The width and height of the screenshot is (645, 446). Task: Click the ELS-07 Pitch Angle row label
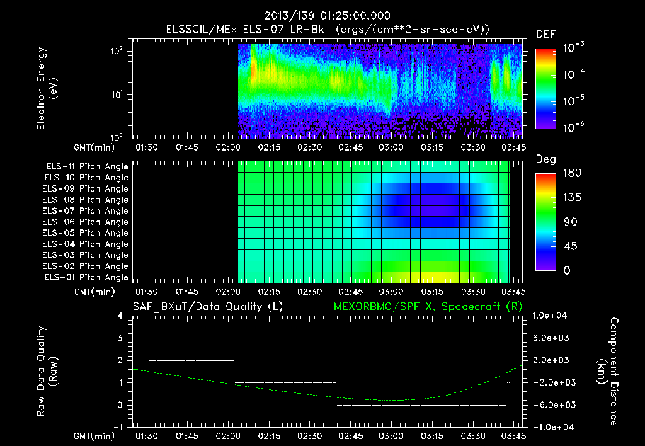[x=85, y=210]
